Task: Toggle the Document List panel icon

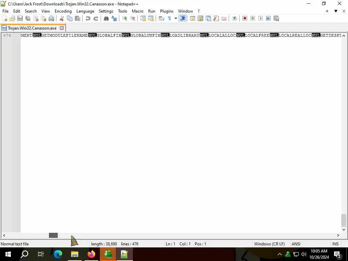Action: tap(208, 18)
